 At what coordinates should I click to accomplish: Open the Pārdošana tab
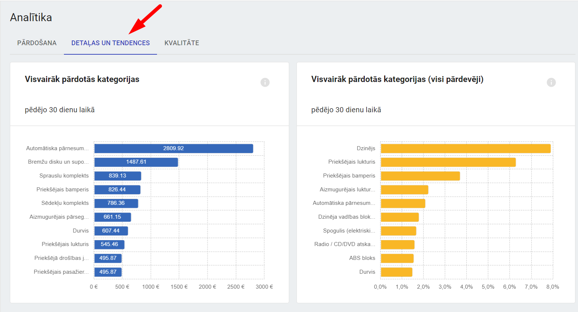37,43
